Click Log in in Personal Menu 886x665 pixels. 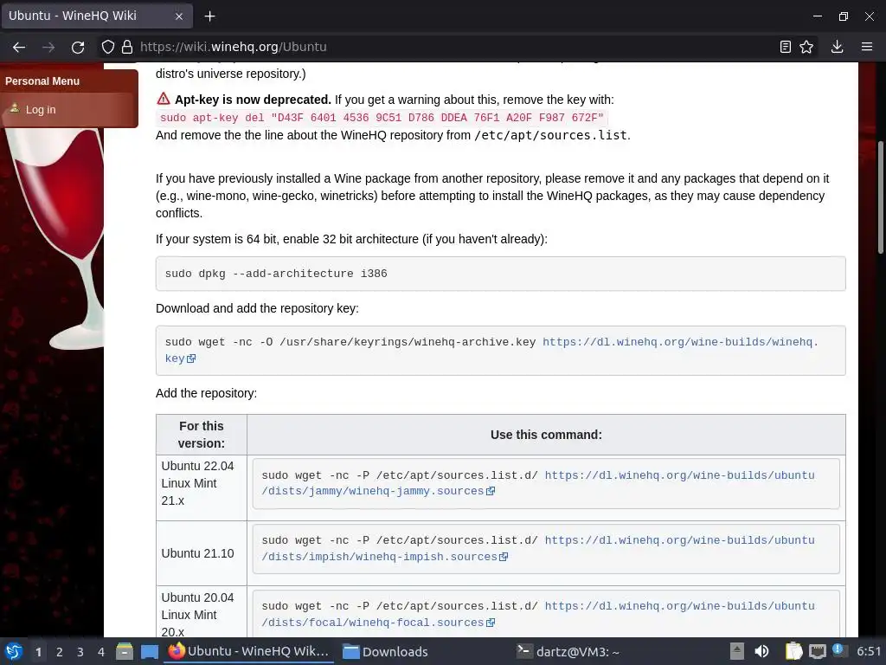pos(41,110)
